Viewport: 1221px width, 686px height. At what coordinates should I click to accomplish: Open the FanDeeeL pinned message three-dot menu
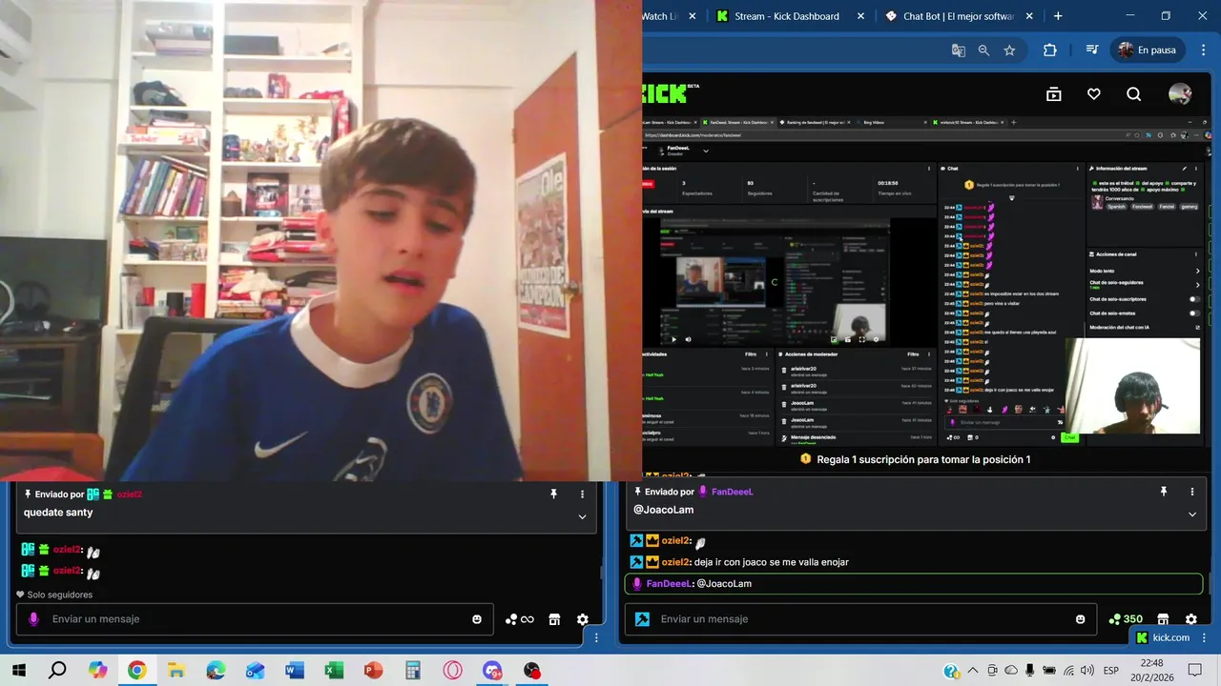click(1191, 492)
